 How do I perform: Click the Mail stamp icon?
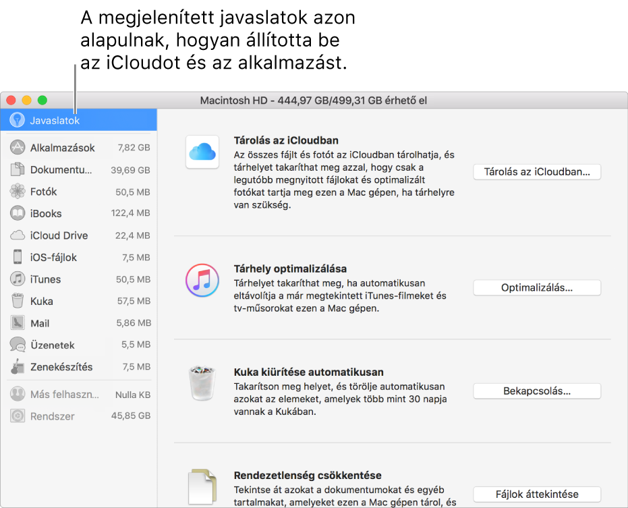tap(18, 323)
